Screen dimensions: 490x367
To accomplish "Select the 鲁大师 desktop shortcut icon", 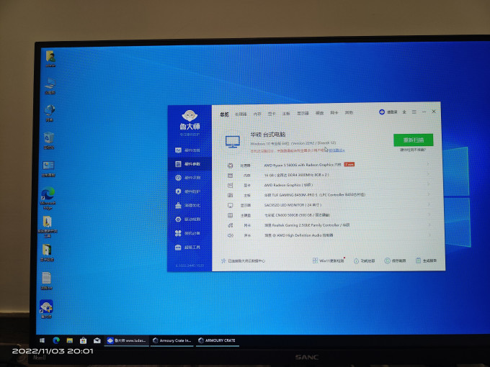I will (46, 309).
